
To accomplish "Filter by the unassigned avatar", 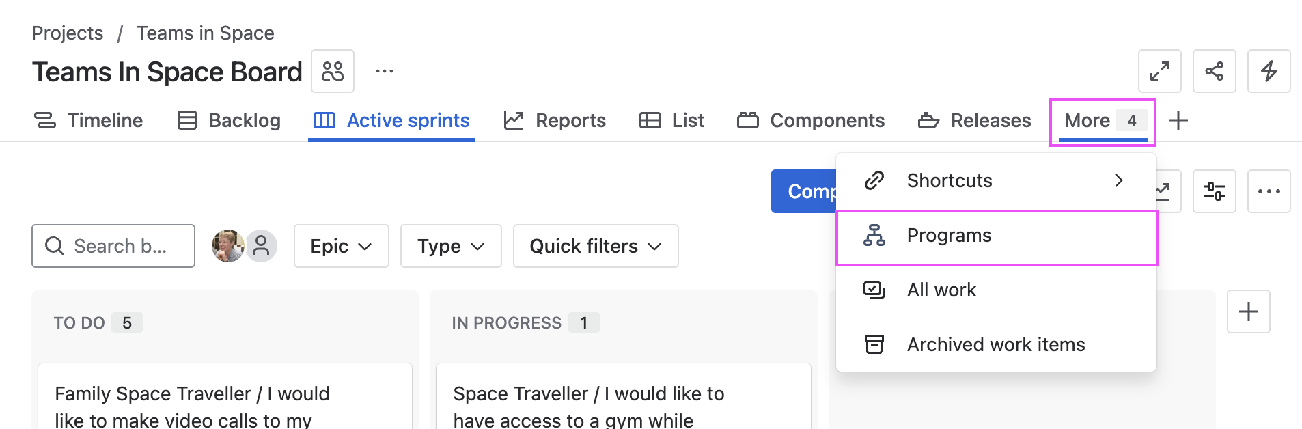I will (x=262, y=246).
